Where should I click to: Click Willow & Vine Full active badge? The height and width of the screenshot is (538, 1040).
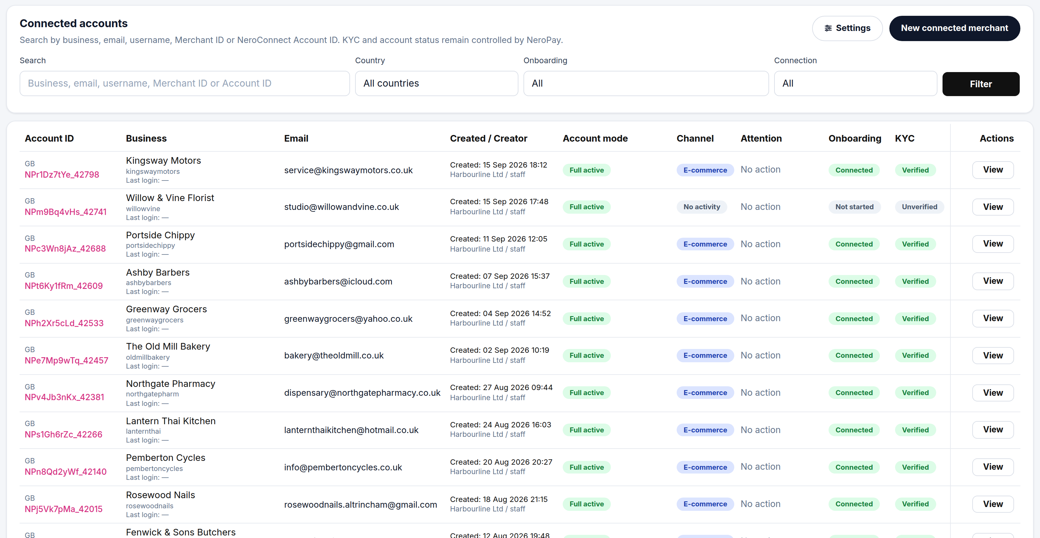click(x=586, y=207)
